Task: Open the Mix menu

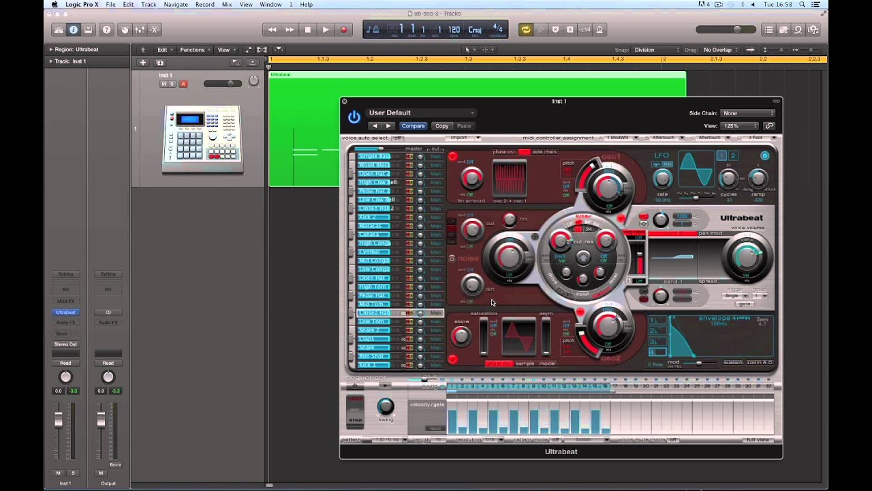Action: click(x=227, y=5)
